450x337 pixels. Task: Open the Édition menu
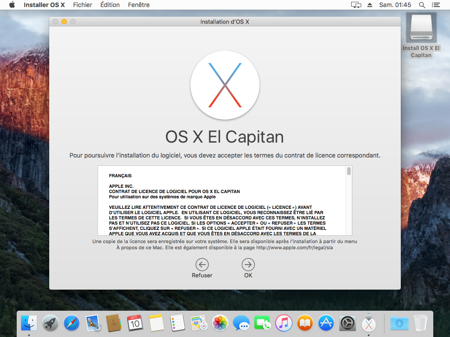click(110, 5)
